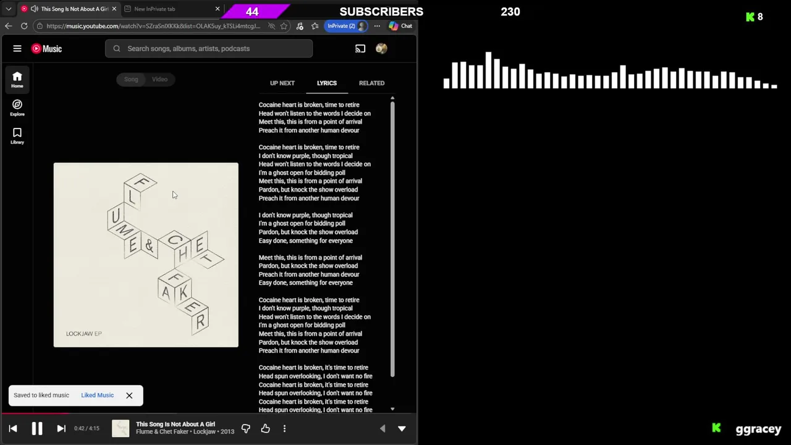Image resolution: width=791 pixels, height=445 pixels.
Task: View site info lock icon
Action: pyautogui.click(x=40, y=26)
